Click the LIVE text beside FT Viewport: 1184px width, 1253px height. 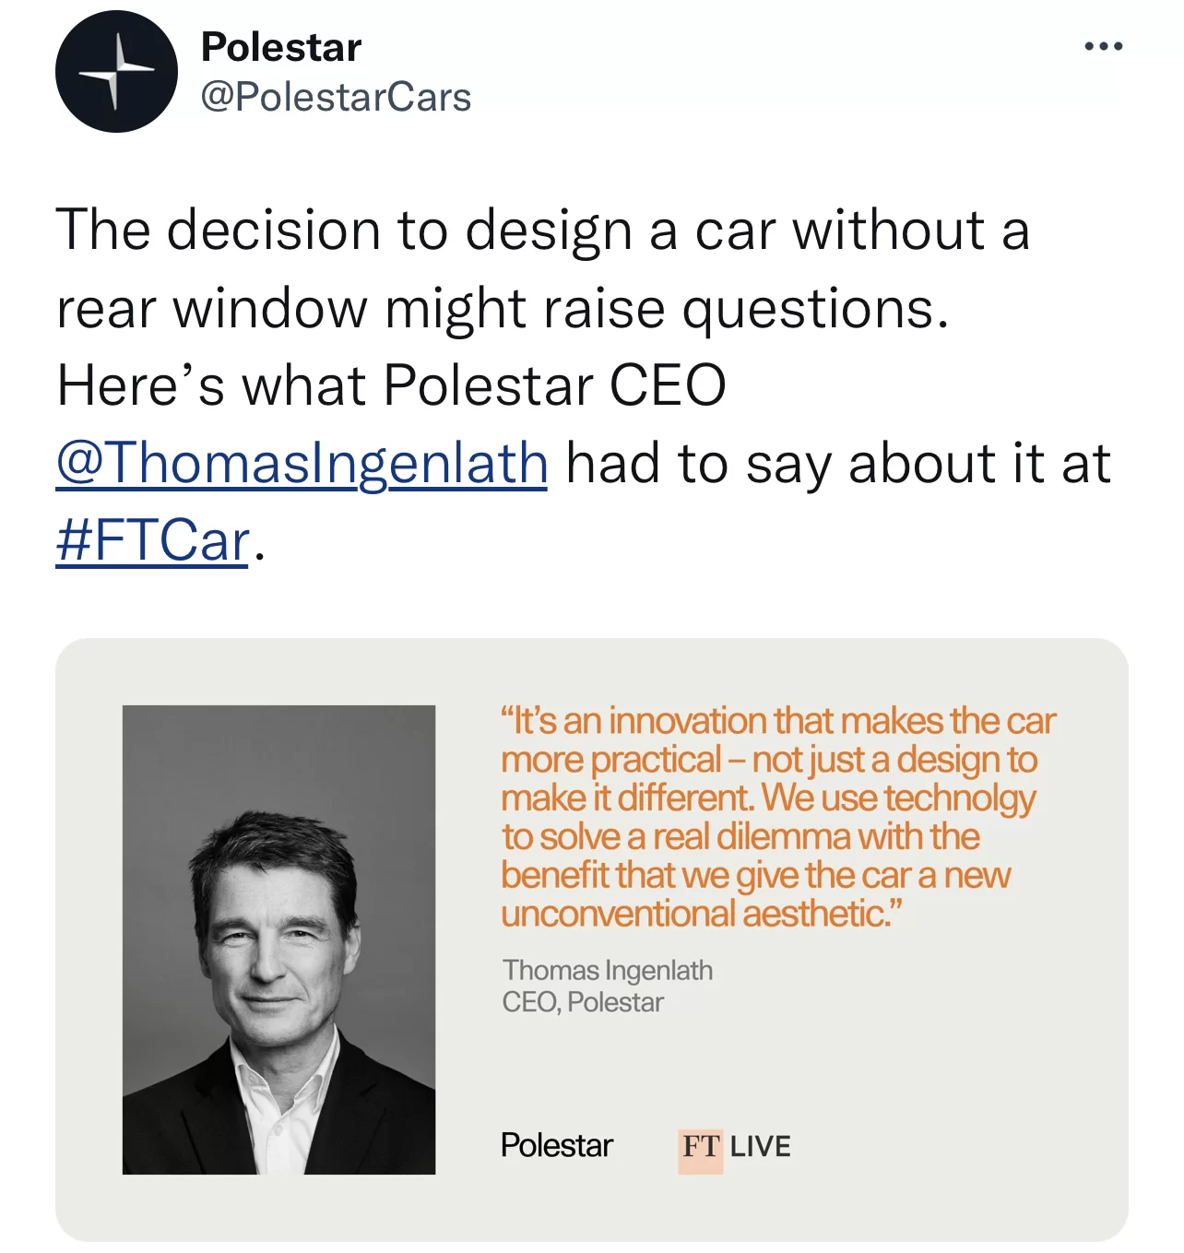[760, 1146]
